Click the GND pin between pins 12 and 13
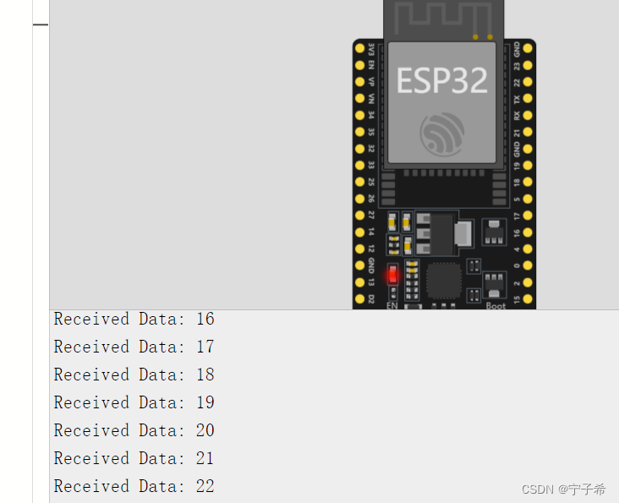619x503 pixels. (359, 265)
